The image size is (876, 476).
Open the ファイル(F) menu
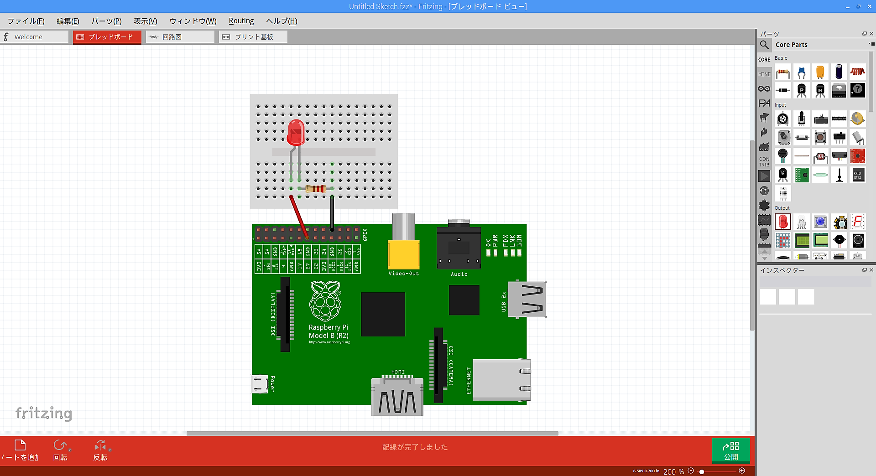tap(26, 21)
